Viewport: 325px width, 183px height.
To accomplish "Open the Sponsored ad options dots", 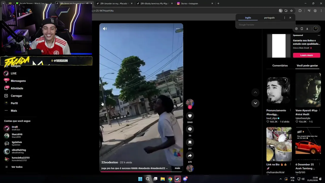I will click(319, 35).
